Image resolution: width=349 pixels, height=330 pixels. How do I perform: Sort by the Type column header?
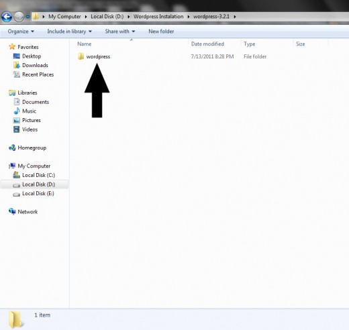[250, 44]
